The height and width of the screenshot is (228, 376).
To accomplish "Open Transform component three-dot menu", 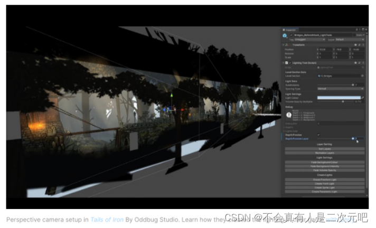I will click(x=363, y=45).
